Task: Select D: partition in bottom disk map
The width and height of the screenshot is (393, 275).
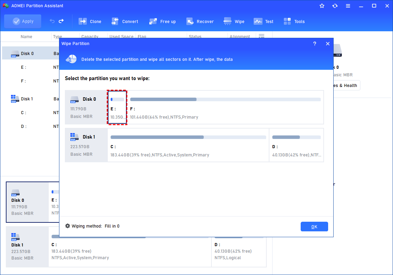Action: (x=239, y=252)
